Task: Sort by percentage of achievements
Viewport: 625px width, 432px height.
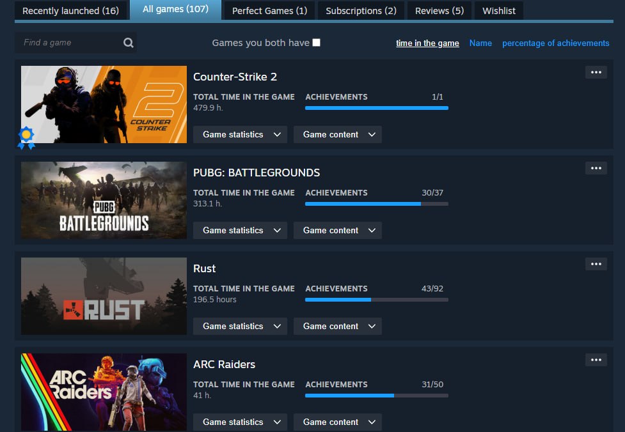Action: pyautogui.click(x=556, y=43)
